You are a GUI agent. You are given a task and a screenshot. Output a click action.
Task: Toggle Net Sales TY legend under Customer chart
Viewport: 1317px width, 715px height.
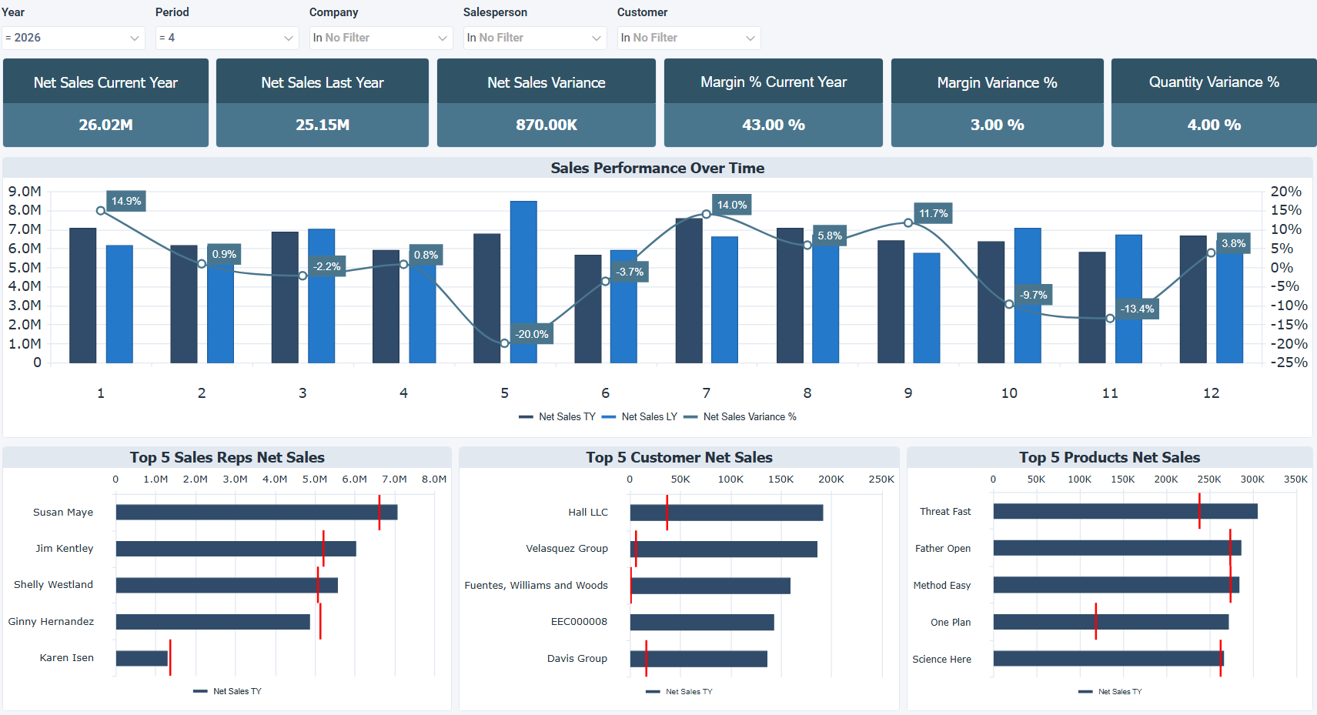point(679,691)
